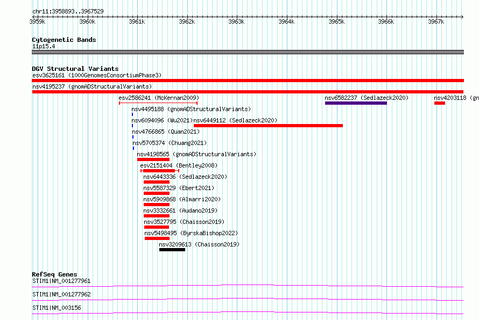Click the 3960k ruler tick label
The height and width of the screenshot is (320, 479).
(87, 21)
